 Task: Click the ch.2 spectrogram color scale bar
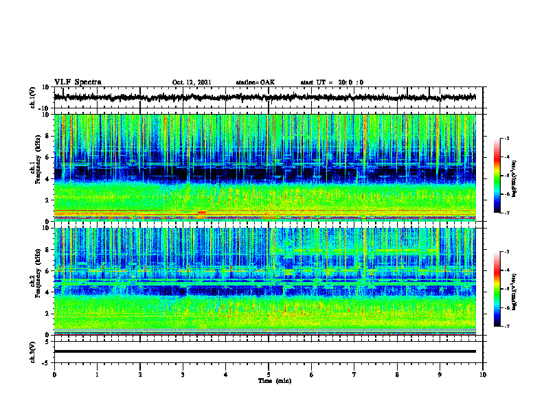pos(497,289)
